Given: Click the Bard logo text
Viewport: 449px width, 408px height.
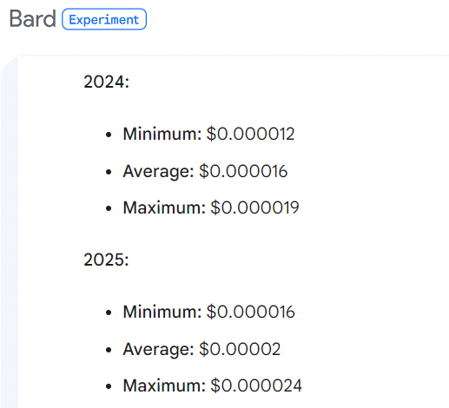Looking at the screenshot, I should 32,19.
